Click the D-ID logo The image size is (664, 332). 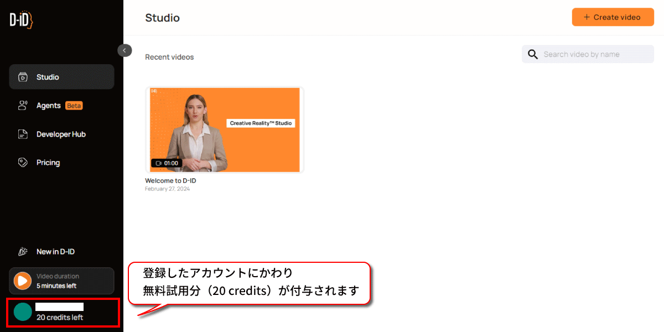click(x=22, y=20)
